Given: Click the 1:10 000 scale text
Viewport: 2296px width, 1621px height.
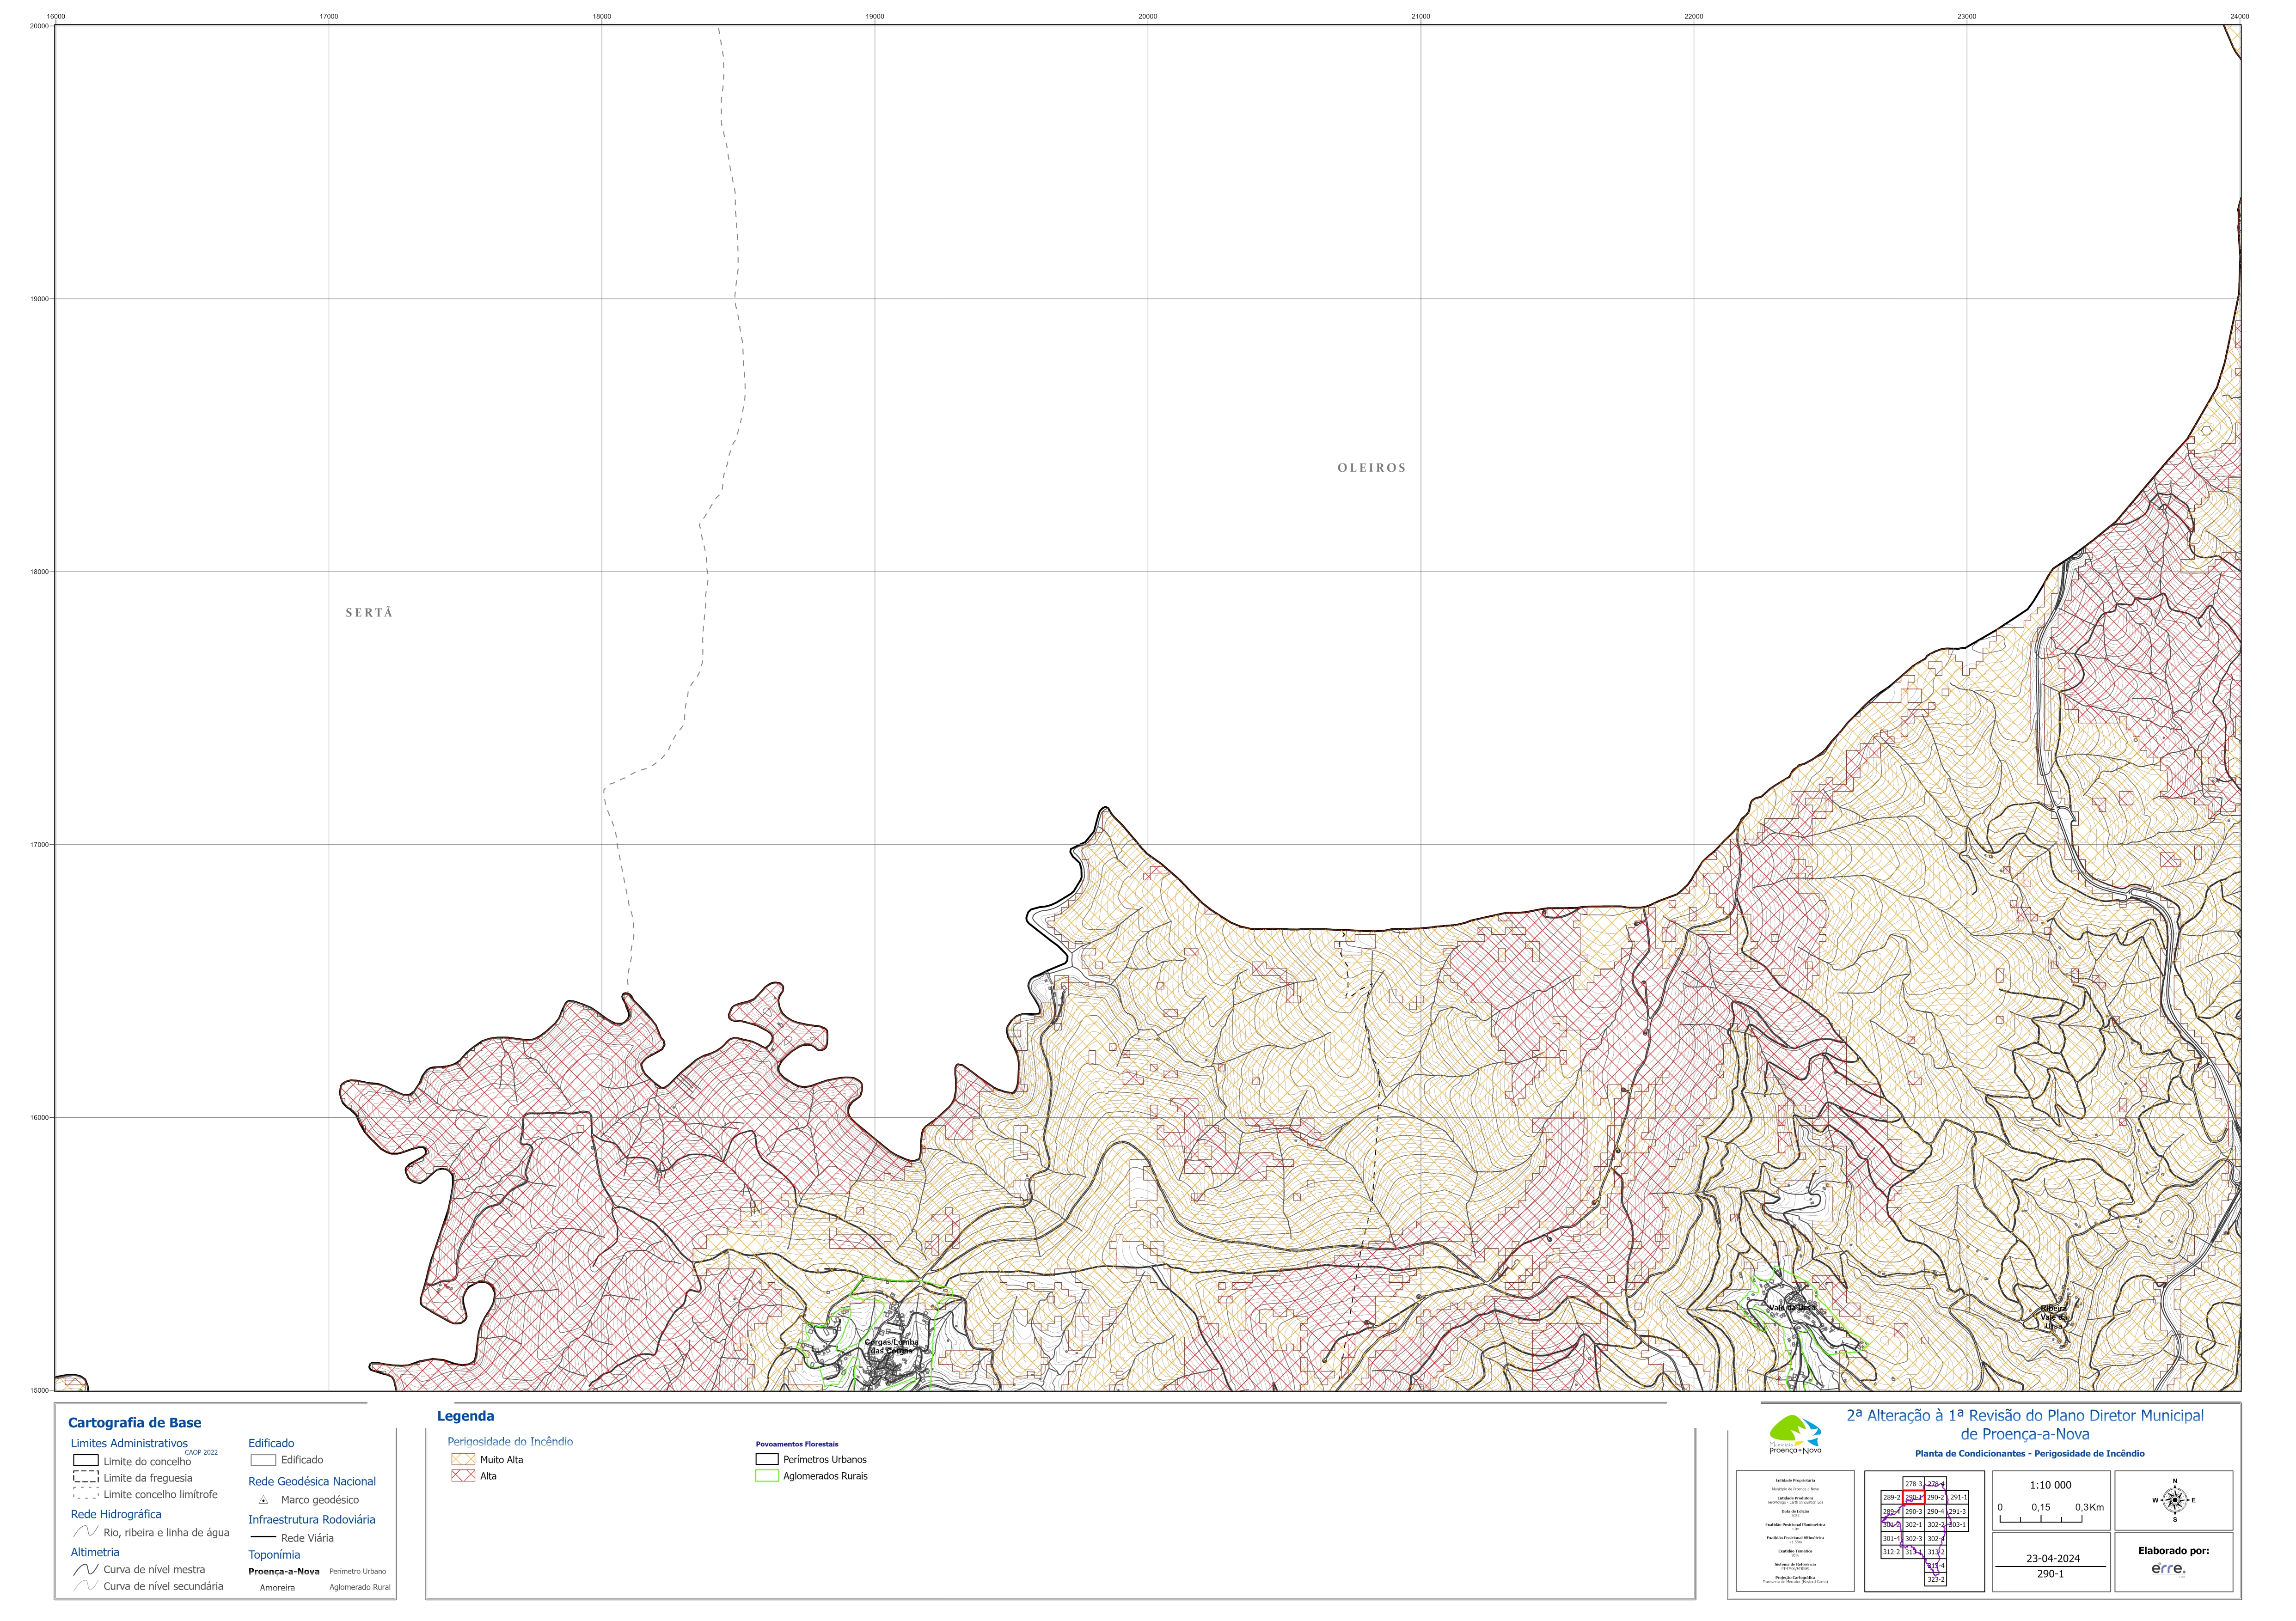Looking at the screenshot, I should 2051,1485.
